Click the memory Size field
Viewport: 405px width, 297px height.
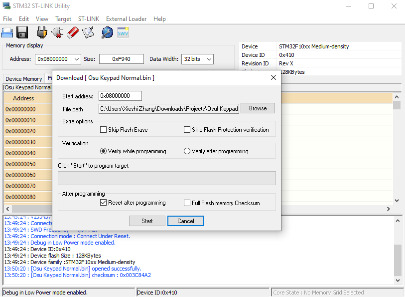coord(122,59)
